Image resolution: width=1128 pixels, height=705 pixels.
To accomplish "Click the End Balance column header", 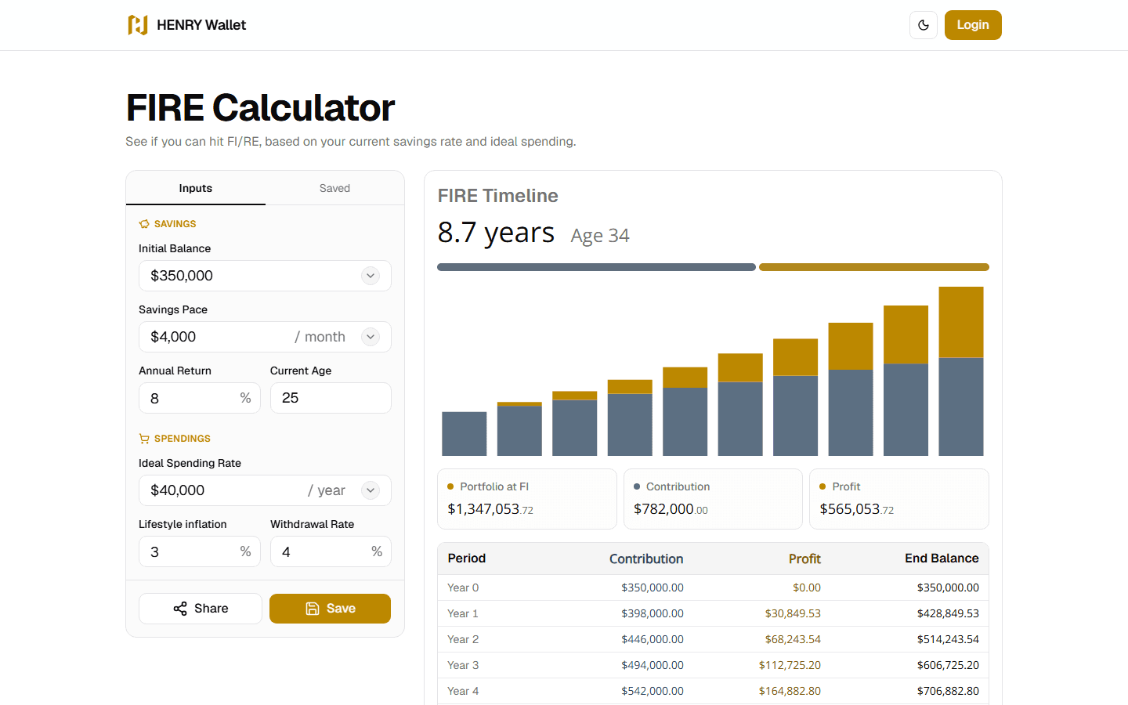I will click(x=942, y=559).
